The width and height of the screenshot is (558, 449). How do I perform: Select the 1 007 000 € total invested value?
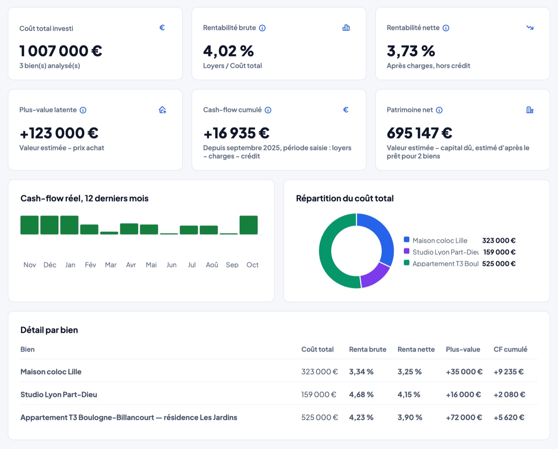tap(61, 51)
